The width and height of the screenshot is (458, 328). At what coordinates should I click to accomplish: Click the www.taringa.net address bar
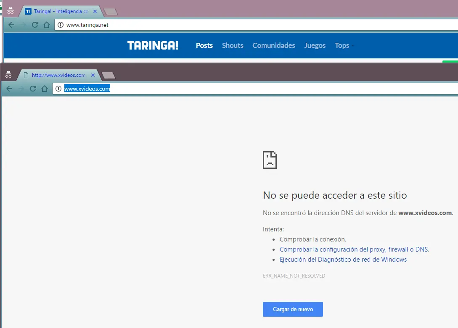tap(257, 25)
